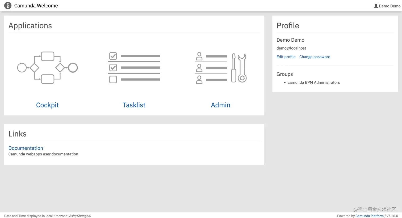Click the Tasklist checklist illustration
Image resolution: width=402 pixels, height=218 pixels.
[134, 68]
